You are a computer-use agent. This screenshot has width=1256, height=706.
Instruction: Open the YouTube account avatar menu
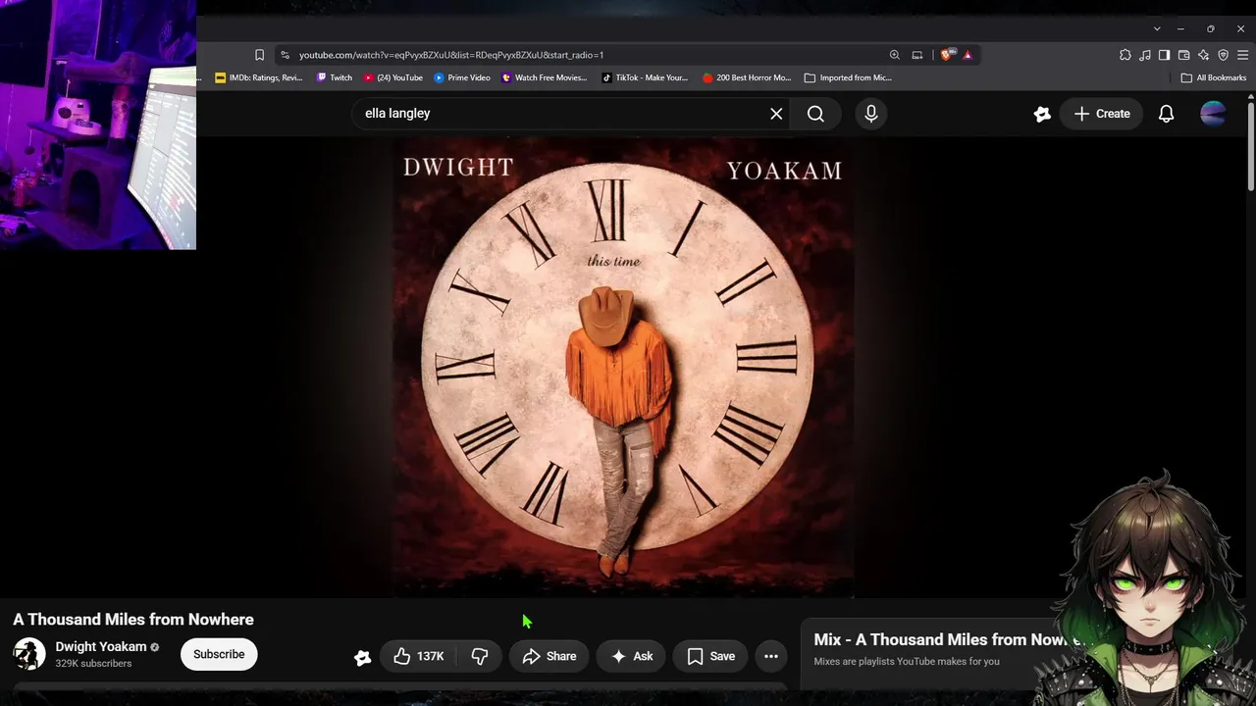point(1213,114)
